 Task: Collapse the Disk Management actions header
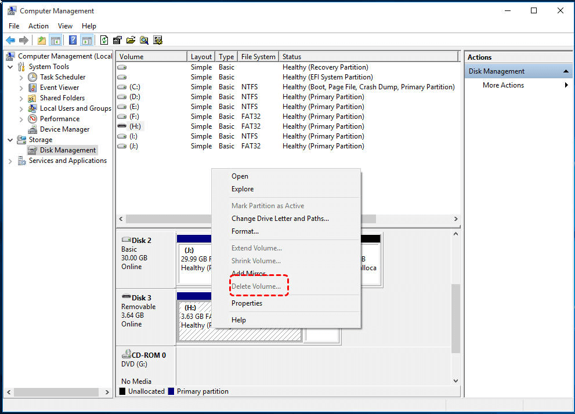(x=566, y=71)
